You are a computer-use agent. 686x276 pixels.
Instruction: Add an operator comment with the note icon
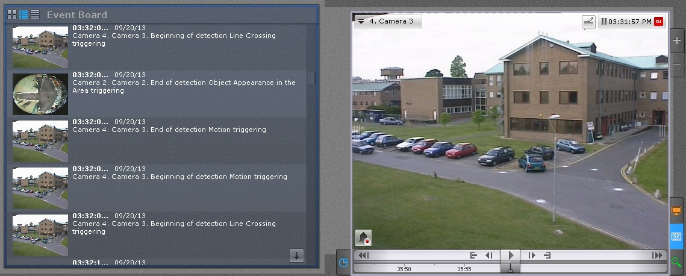[x=588, y=22]
